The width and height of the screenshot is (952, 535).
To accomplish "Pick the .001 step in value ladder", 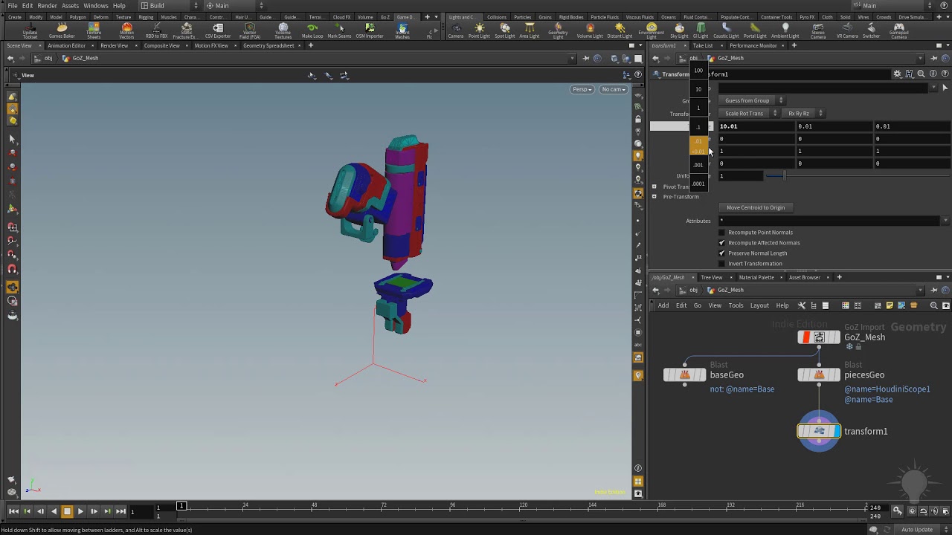I will click(698, 165).
